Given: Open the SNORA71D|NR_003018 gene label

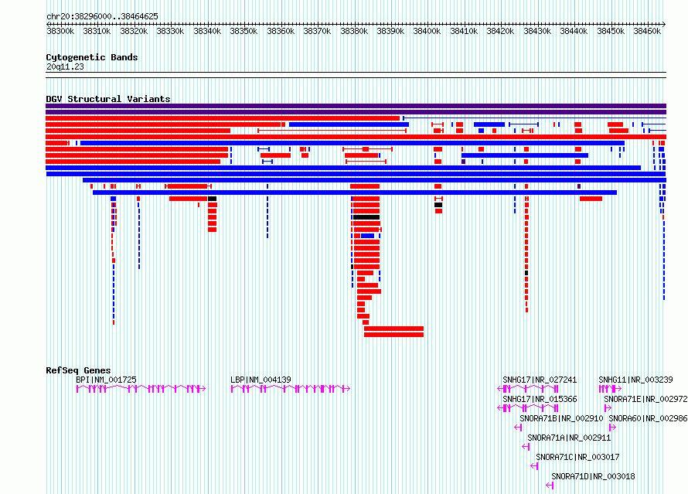Looking at the screenshot, I should 593,476.
